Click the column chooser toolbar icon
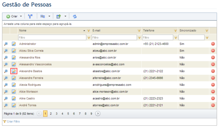This screenshot has width=218, height=128. [x=42, y=16]
